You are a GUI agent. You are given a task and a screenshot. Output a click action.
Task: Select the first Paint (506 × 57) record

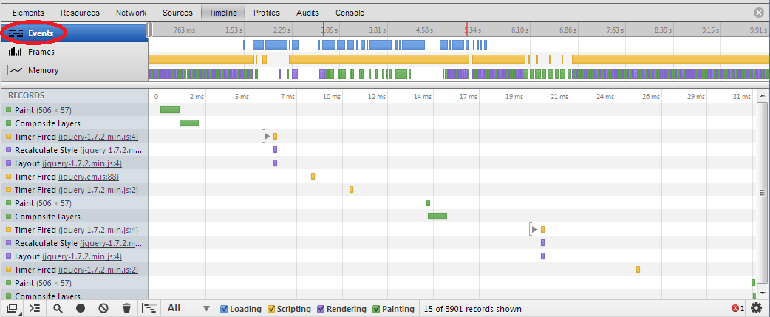(x=74, y=110)
